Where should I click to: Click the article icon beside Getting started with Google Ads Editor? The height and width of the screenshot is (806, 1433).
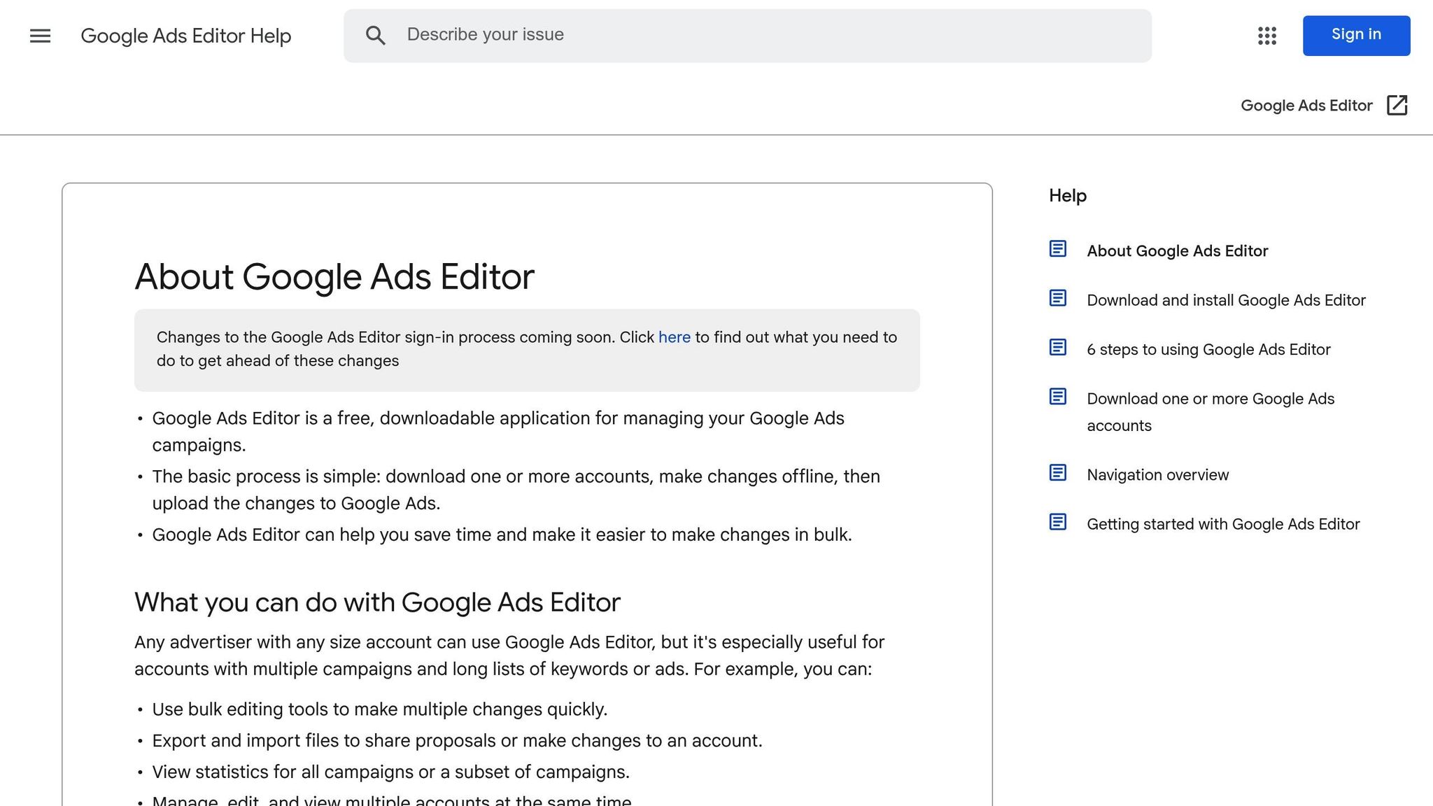1057,522
